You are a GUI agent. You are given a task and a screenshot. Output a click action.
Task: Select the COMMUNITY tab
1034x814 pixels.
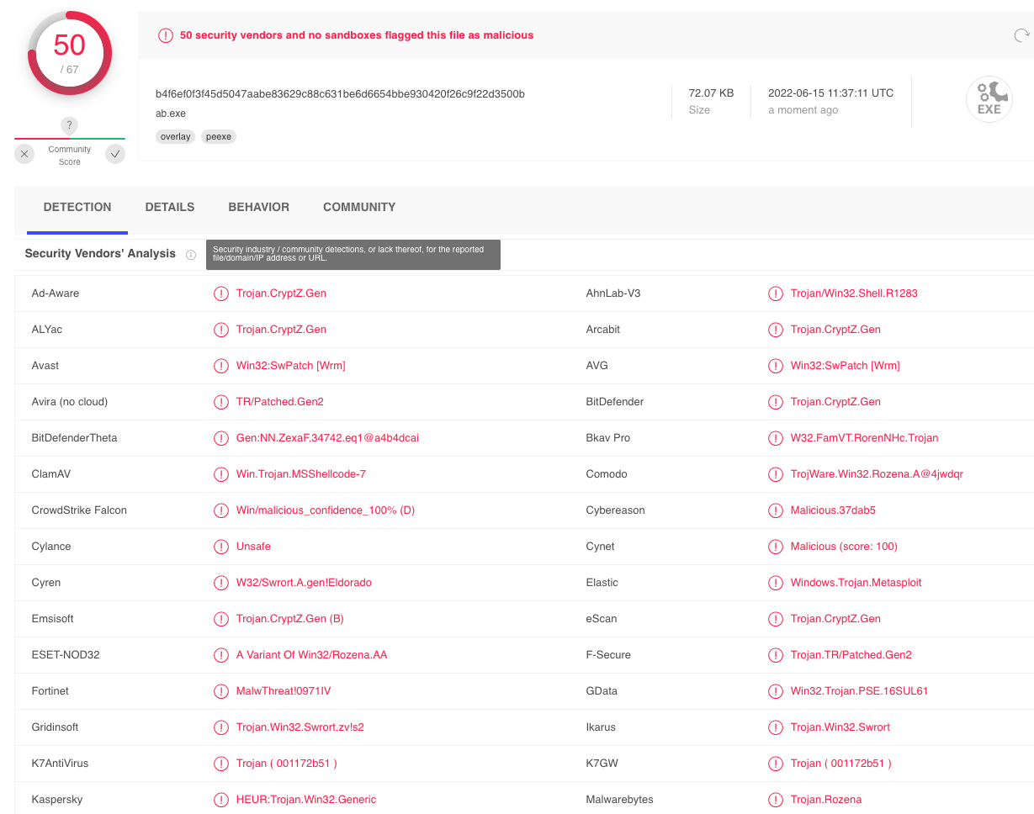coord(359,207)
